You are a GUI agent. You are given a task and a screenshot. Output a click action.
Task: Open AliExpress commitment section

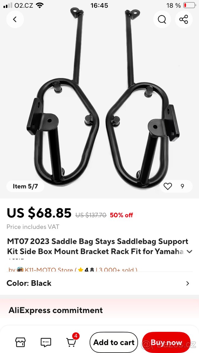tap(99, 310)
